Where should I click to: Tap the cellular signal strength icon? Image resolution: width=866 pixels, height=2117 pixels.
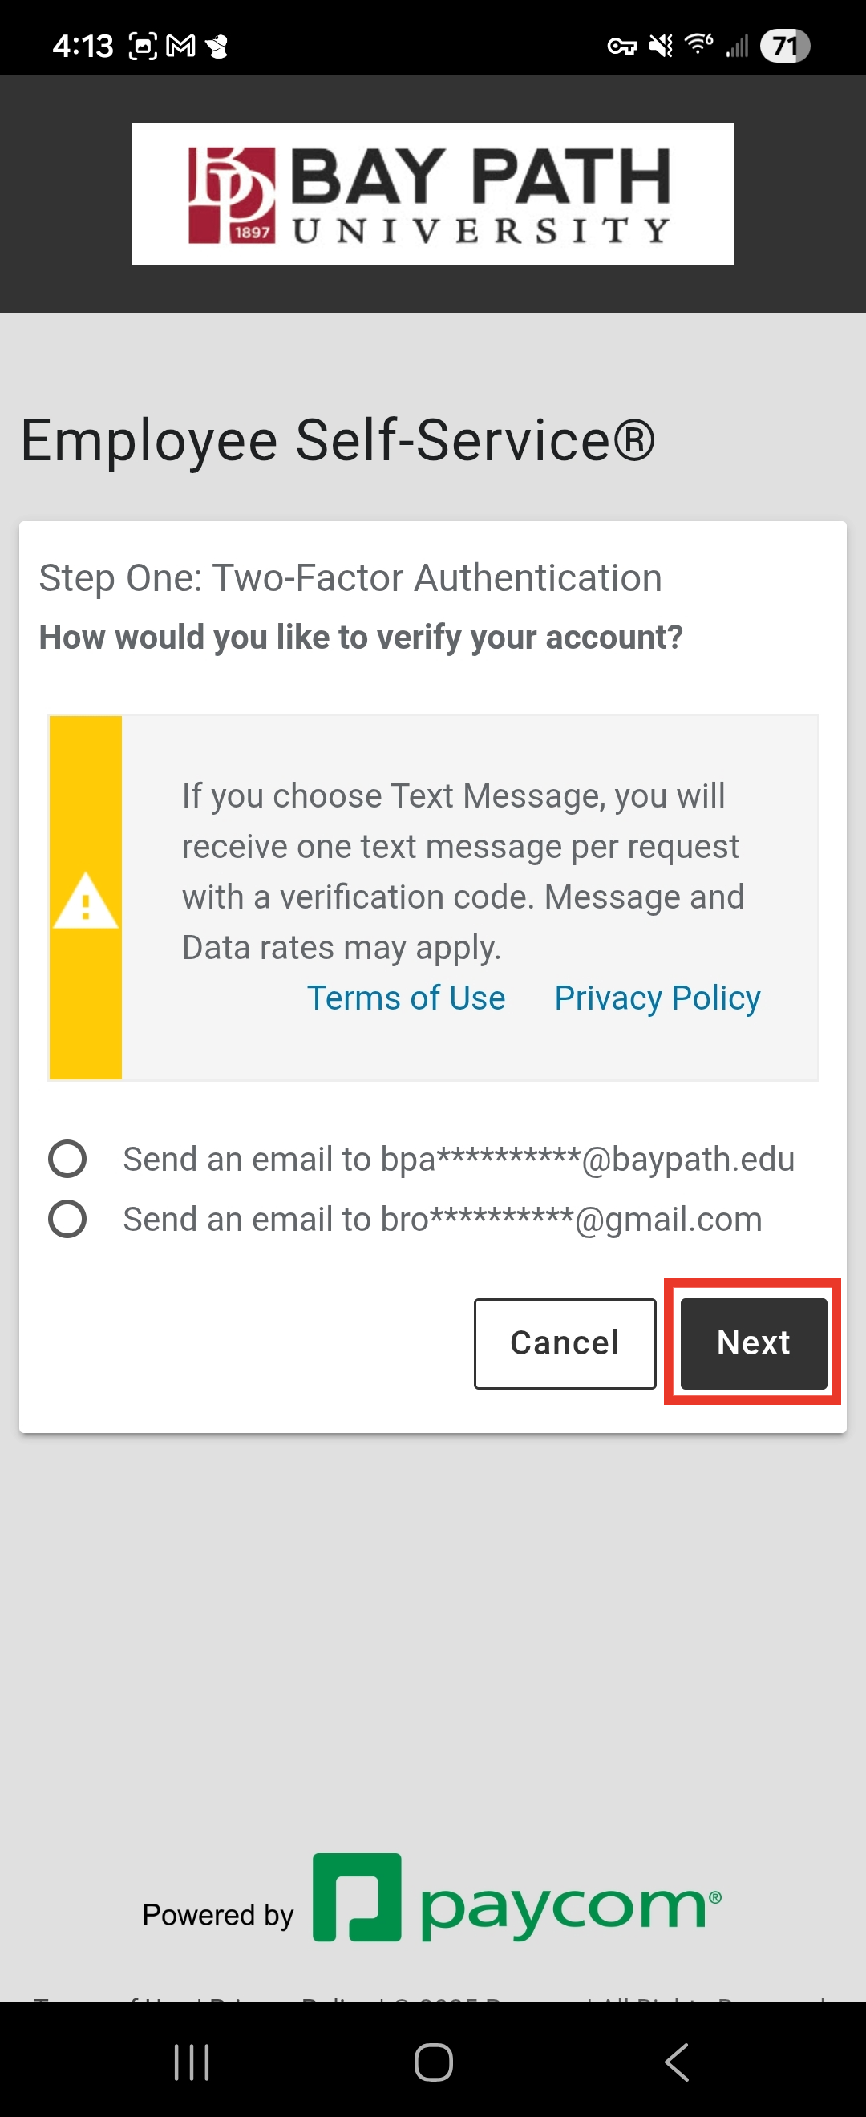737,46
